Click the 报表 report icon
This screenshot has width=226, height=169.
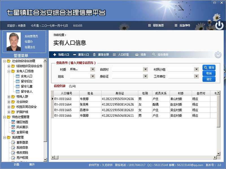point(137,54)
